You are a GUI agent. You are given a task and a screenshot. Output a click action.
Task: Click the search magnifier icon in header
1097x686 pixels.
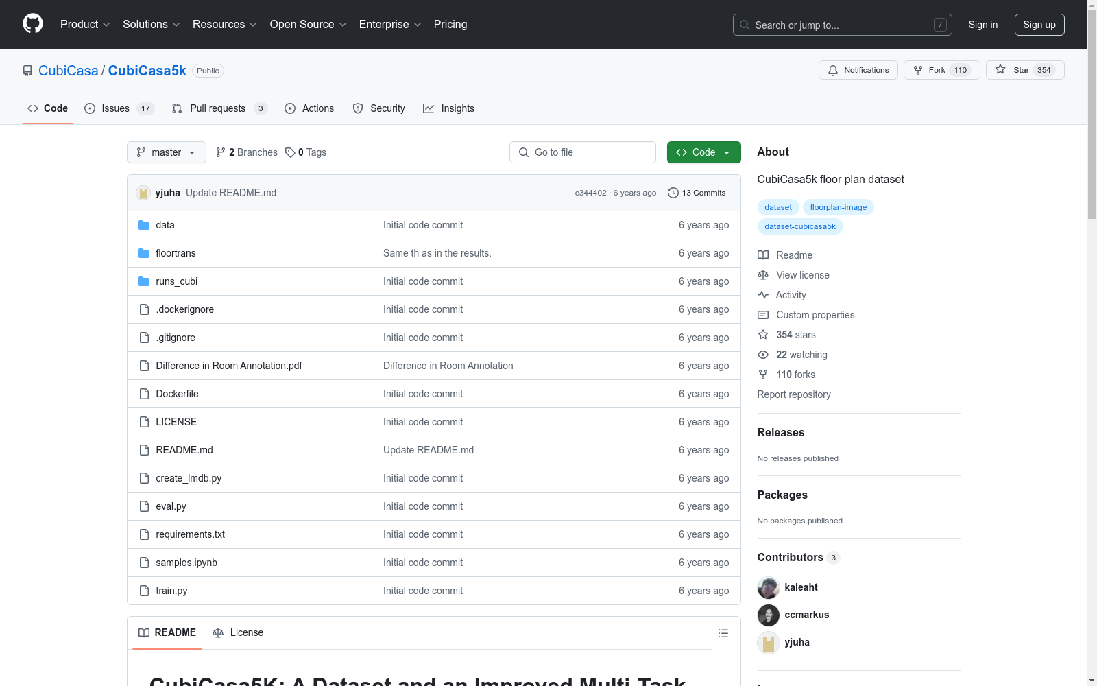[745, 25]
